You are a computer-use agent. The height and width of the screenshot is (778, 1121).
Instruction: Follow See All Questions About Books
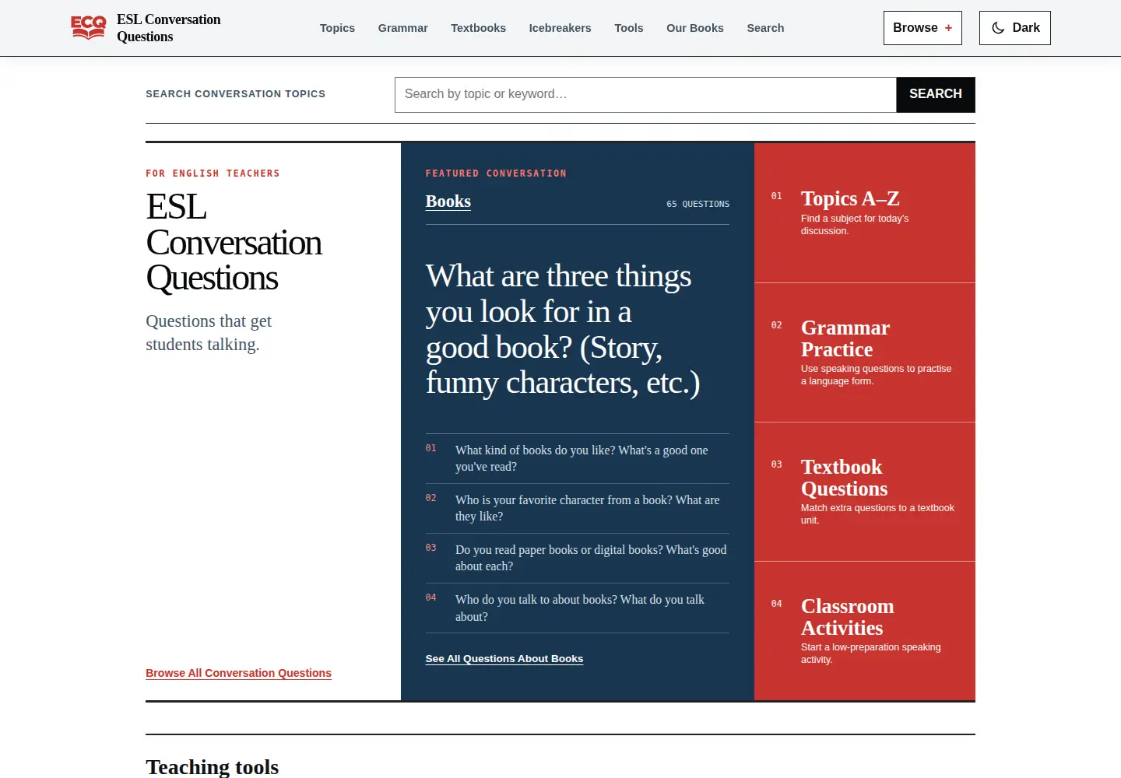click(504, 659)
